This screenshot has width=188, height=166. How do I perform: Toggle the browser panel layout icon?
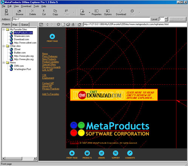tap(41, 24)
